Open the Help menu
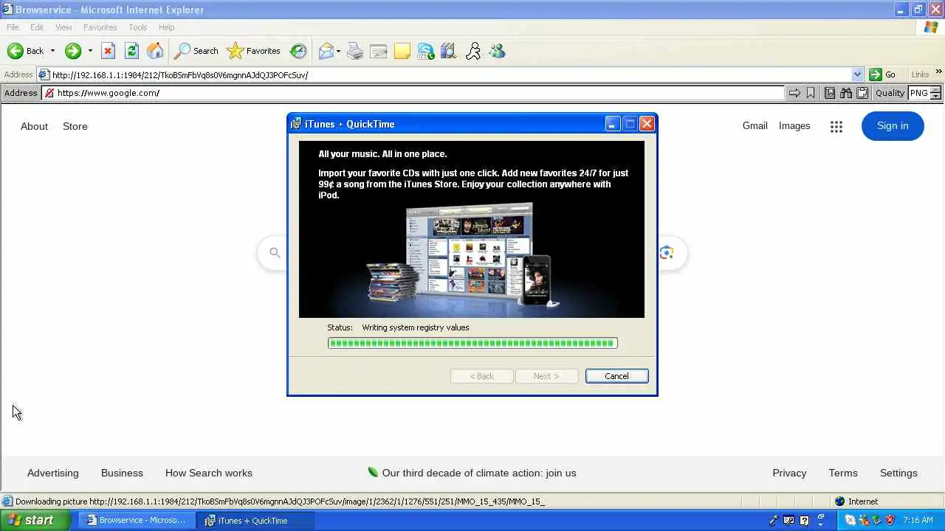The width and height of the screenshot is (945, 531). 167,27
